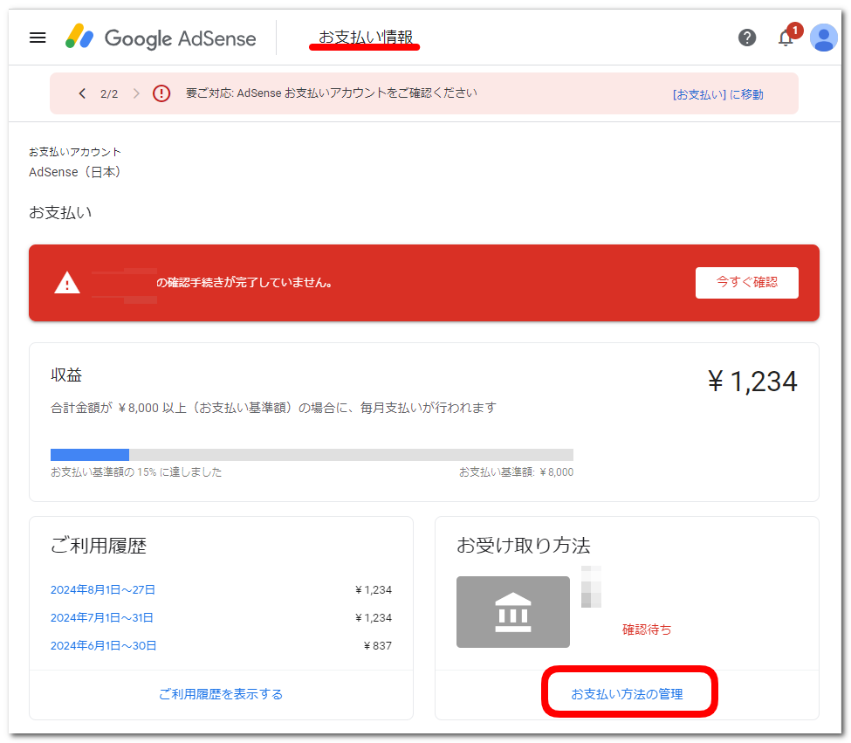Click the お支払い情報 page title
851x743 pixels.
click(x=365, y=37)
